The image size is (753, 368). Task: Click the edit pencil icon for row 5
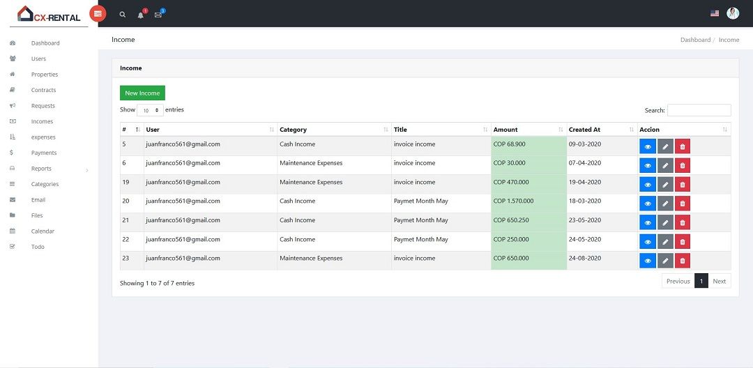pos(665,146)
